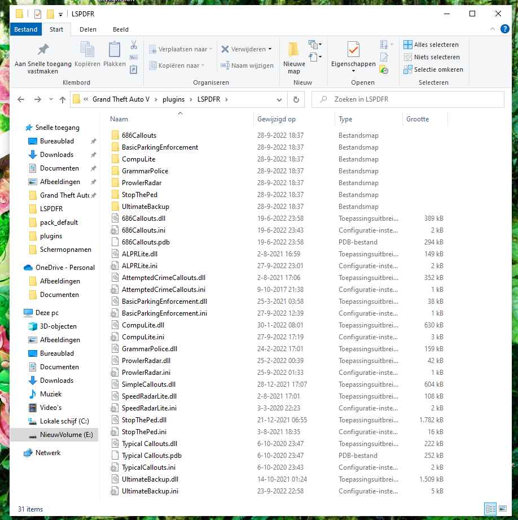Click quick access properties checkmark icon
The image size is (518, 520).
38,14
